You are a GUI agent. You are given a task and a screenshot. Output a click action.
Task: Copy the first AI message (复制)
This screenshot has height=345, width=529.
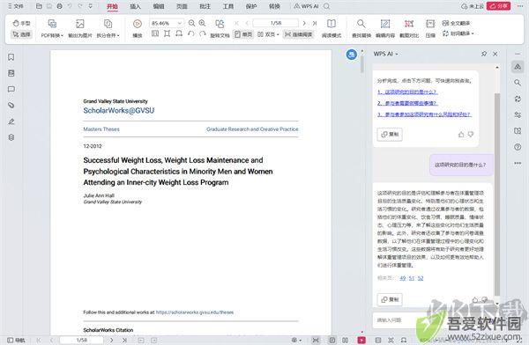click(390, 135)
